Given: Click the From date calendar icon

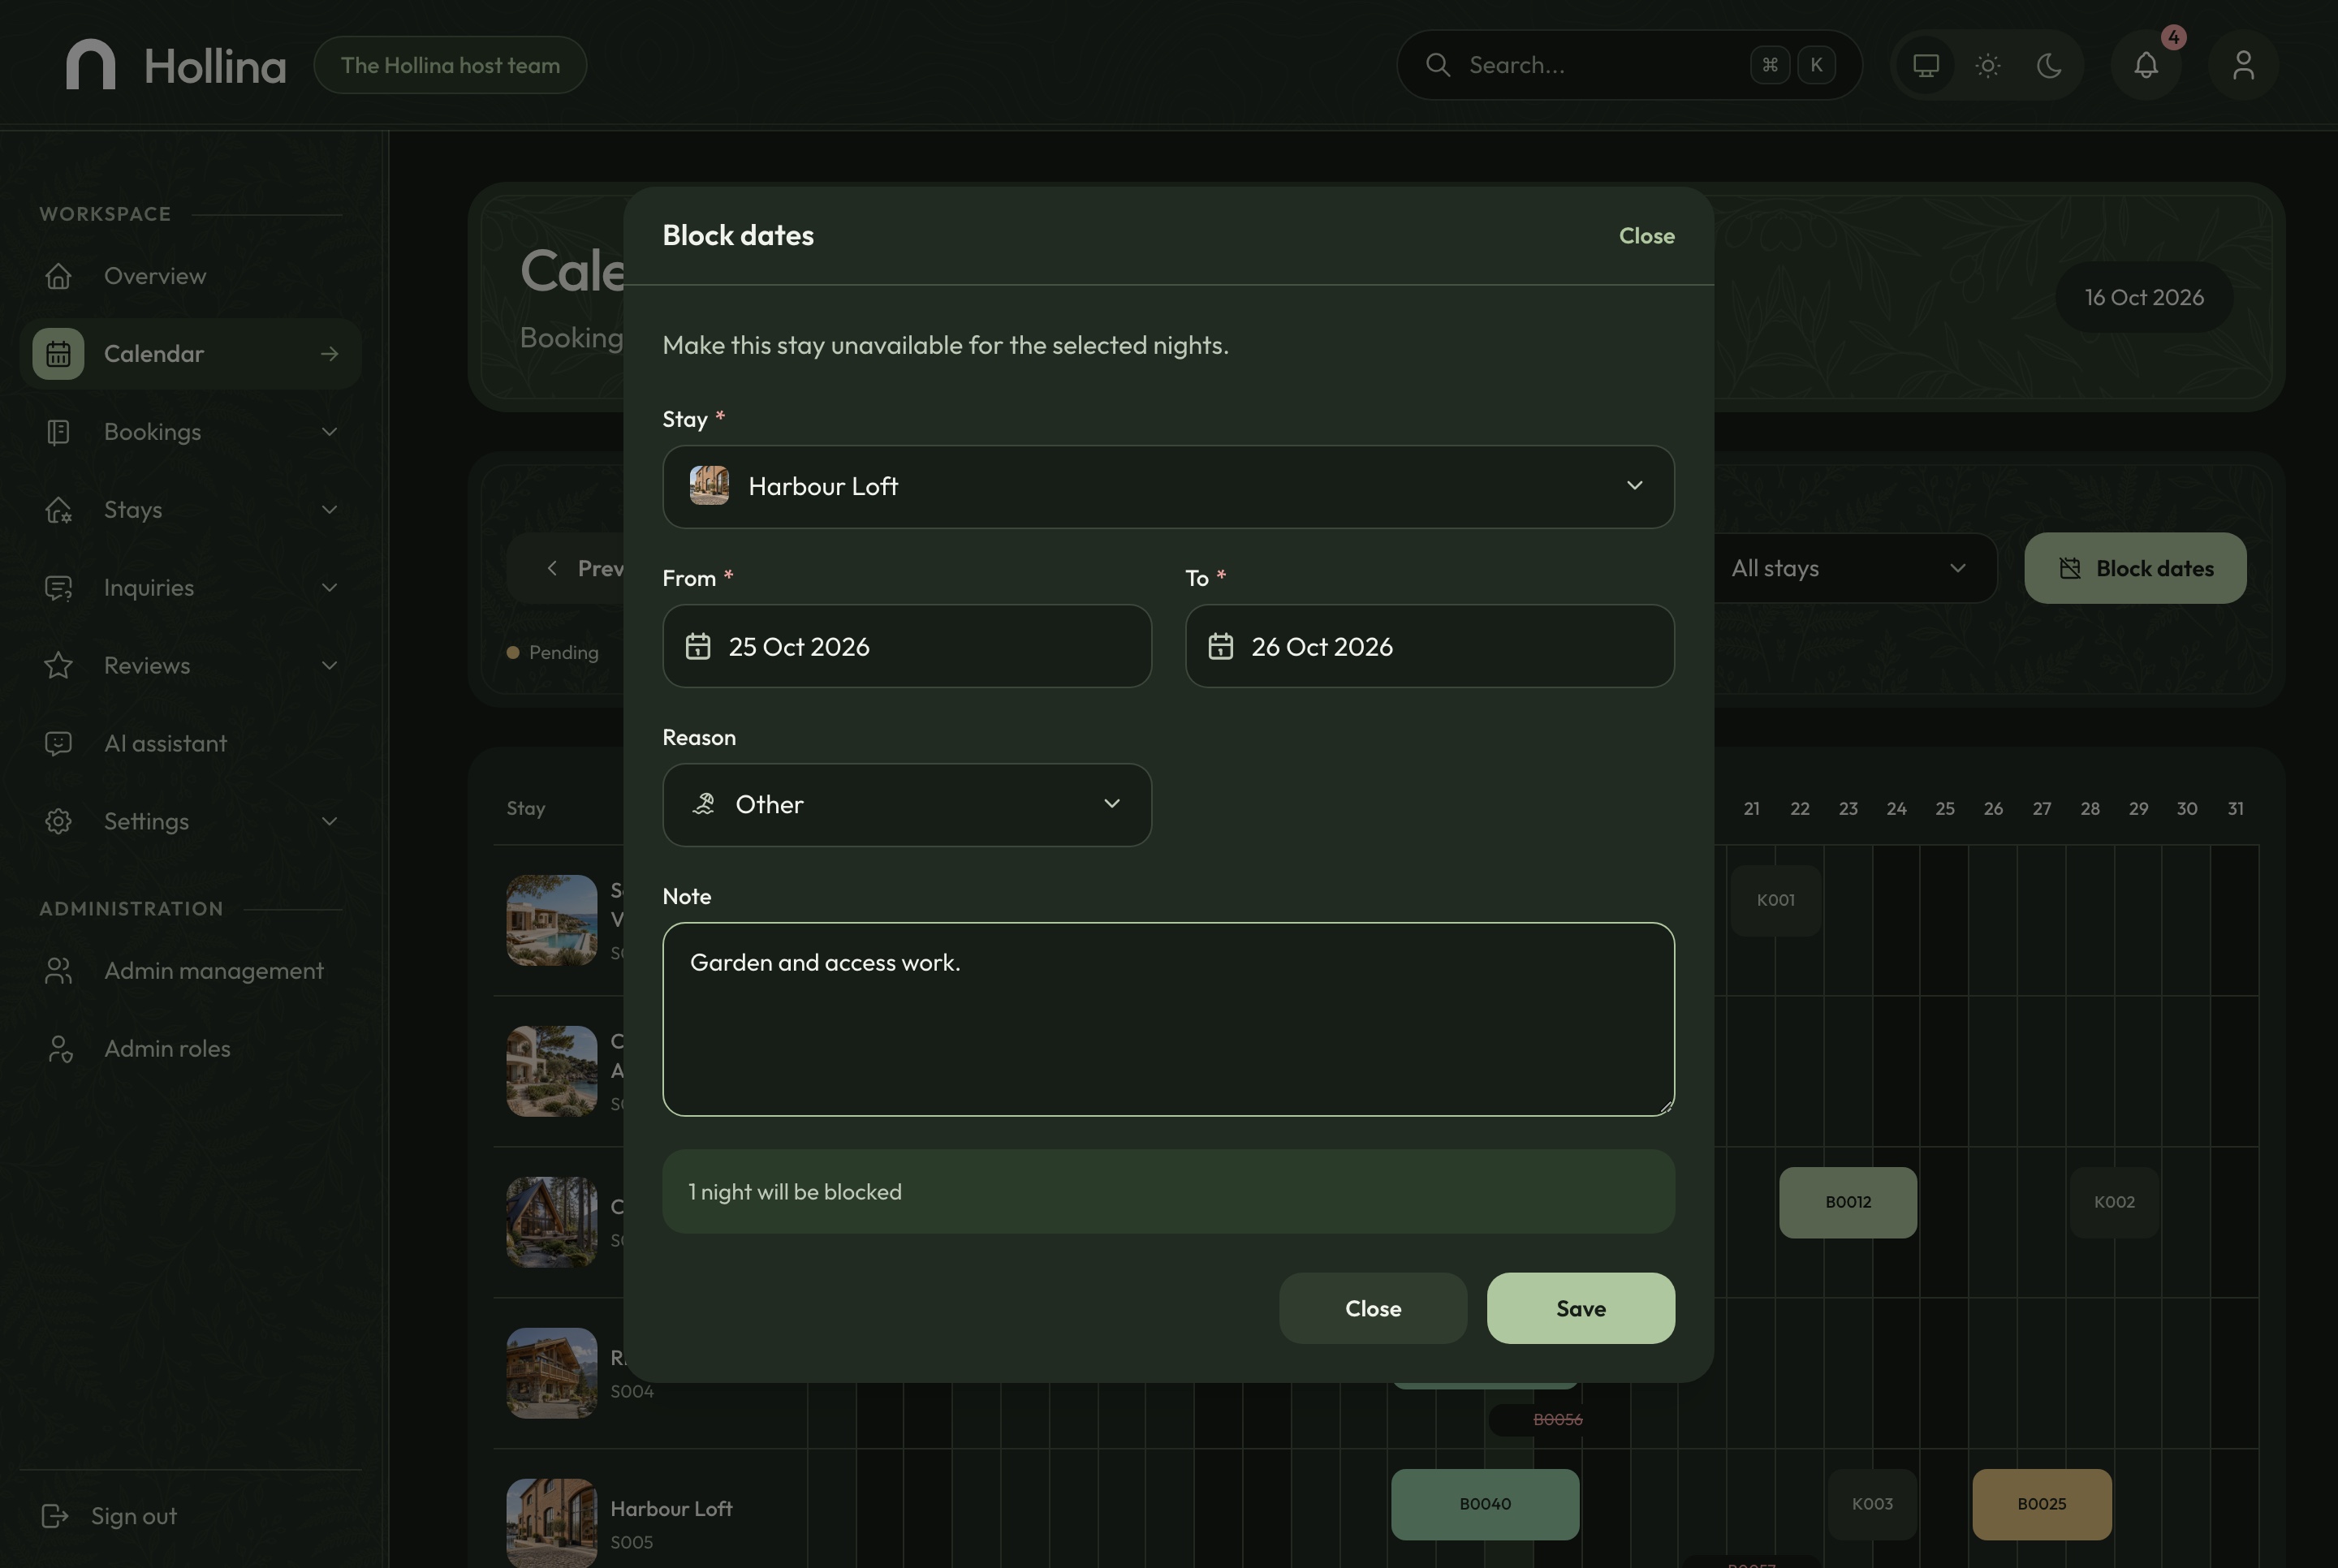Looking at the screenshot, I should (698, 646).
